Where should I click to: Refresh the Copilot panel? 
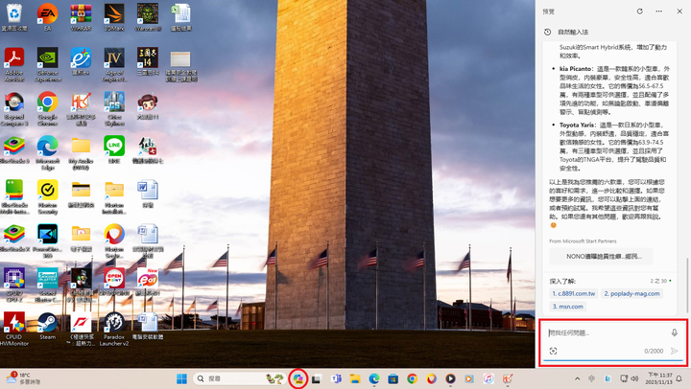pyautogui.click(x=640, y=11)
